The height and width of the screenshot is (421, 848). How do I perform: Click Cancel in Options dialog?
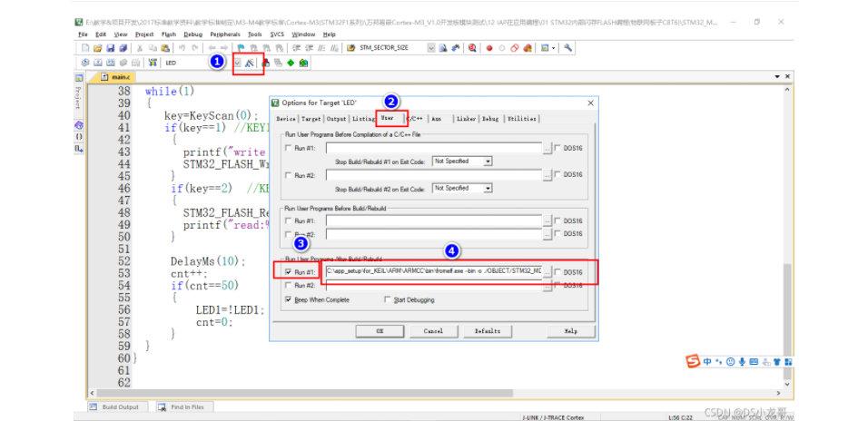pyautogui.click(x=433, y=331)
